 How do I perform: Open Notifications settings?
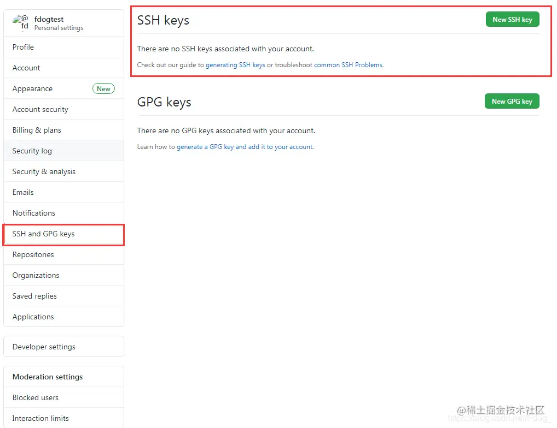pyautogui.click(x=64, y=213)
